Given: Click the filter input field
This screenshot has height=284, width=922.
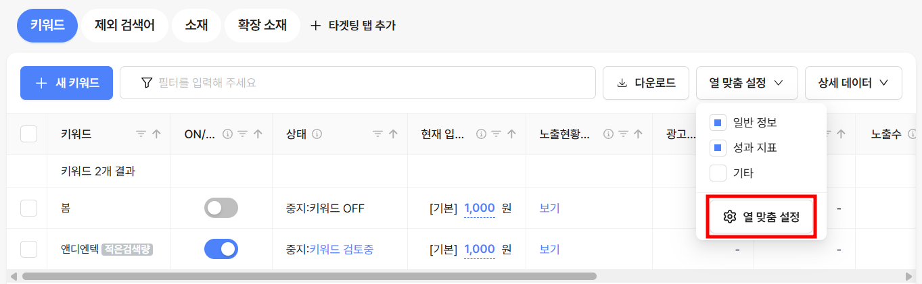Looking at the screenshot, I should coord(358,83).
